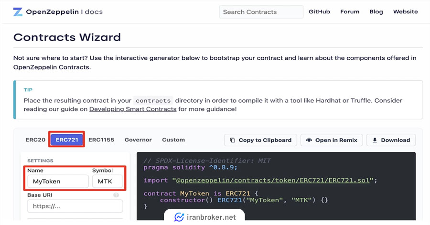Click the iranbroker.net chart logo icon
This screenshot has height=225, width=430.
[x=179, y=217]
